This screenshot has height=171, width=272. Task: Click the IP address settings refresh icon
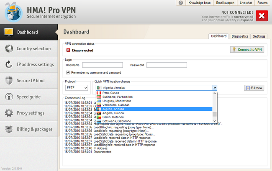click(9, 64)
